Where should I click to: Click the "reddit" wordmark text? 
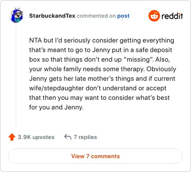[x=172, y=16]
